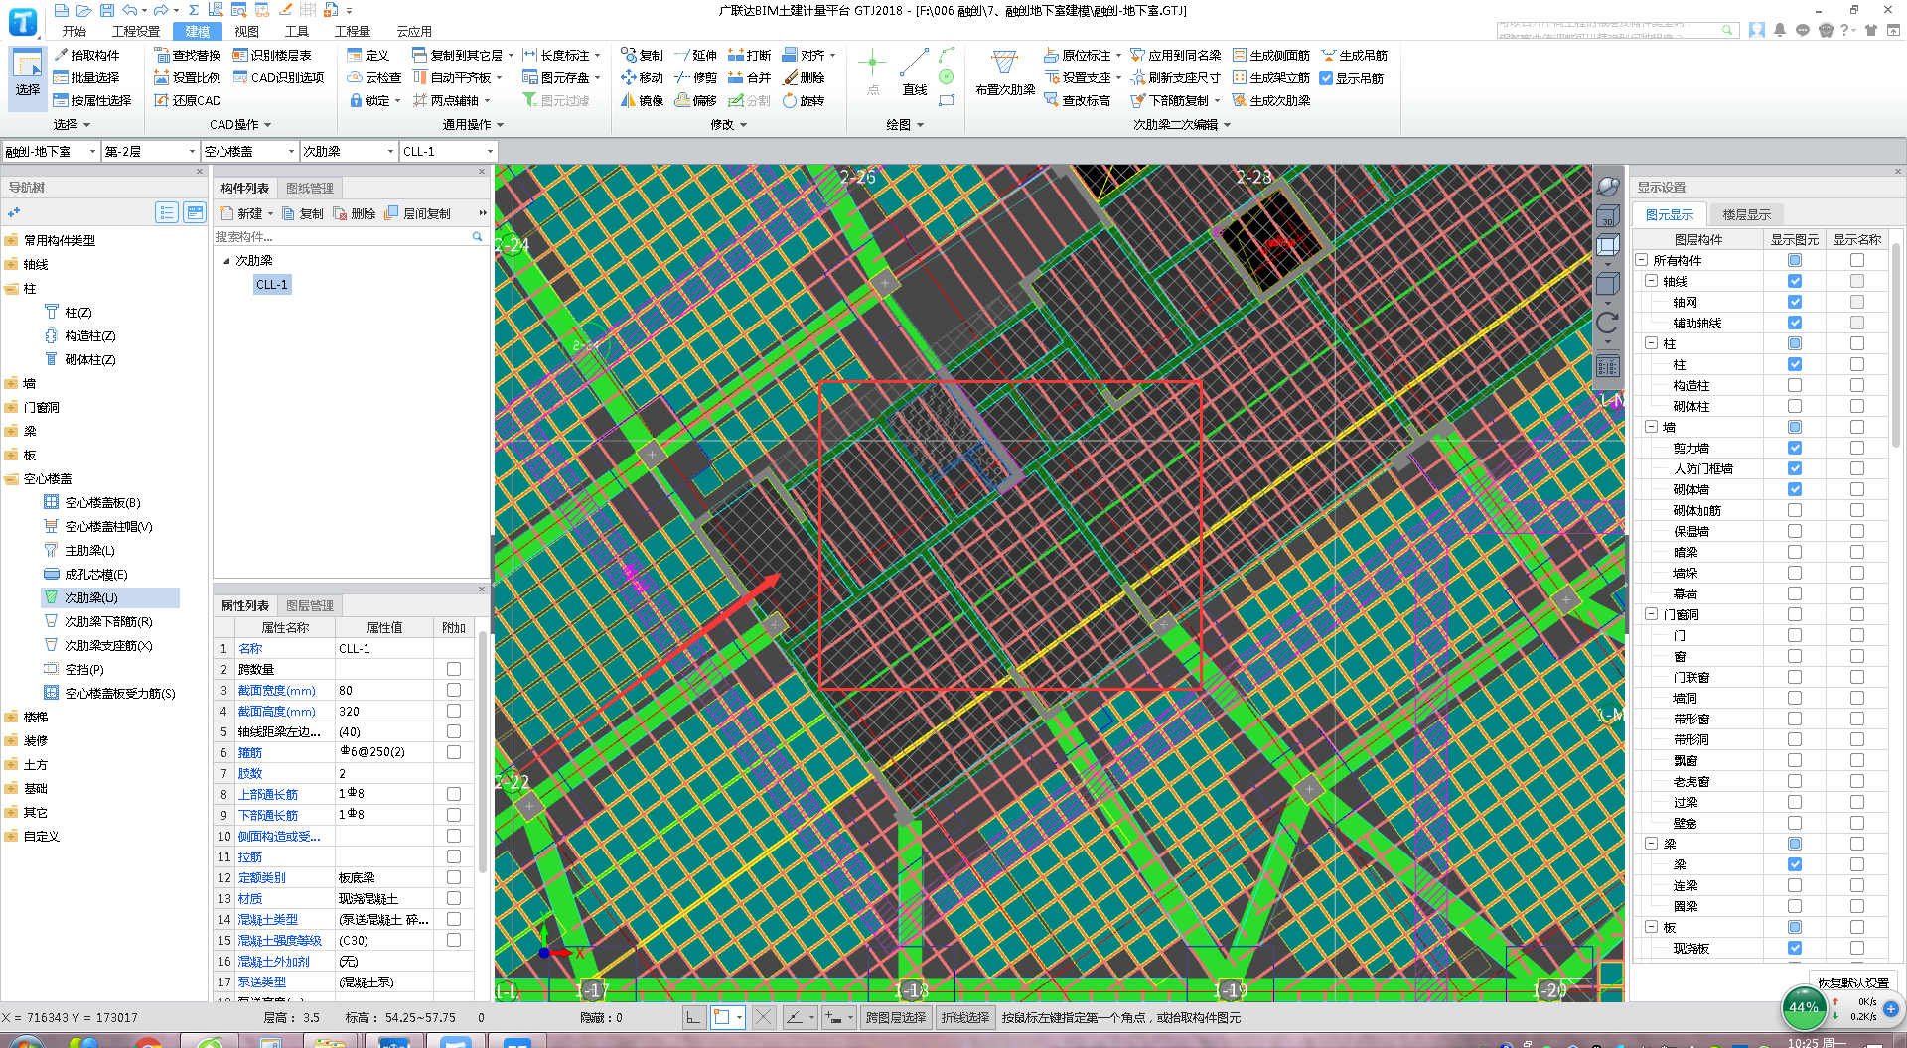The width and height of the screenshot is (1907, 1048).
Task: Select 空心楼盖板(B) in navigation tree
Action: 102,502
